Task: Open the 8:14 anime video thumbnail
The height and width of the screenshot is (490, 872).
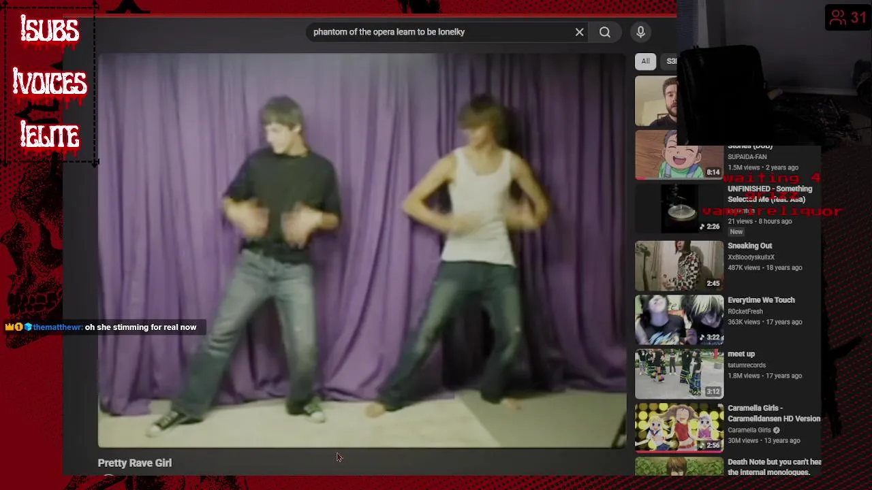Action: [x=679, y=155]
